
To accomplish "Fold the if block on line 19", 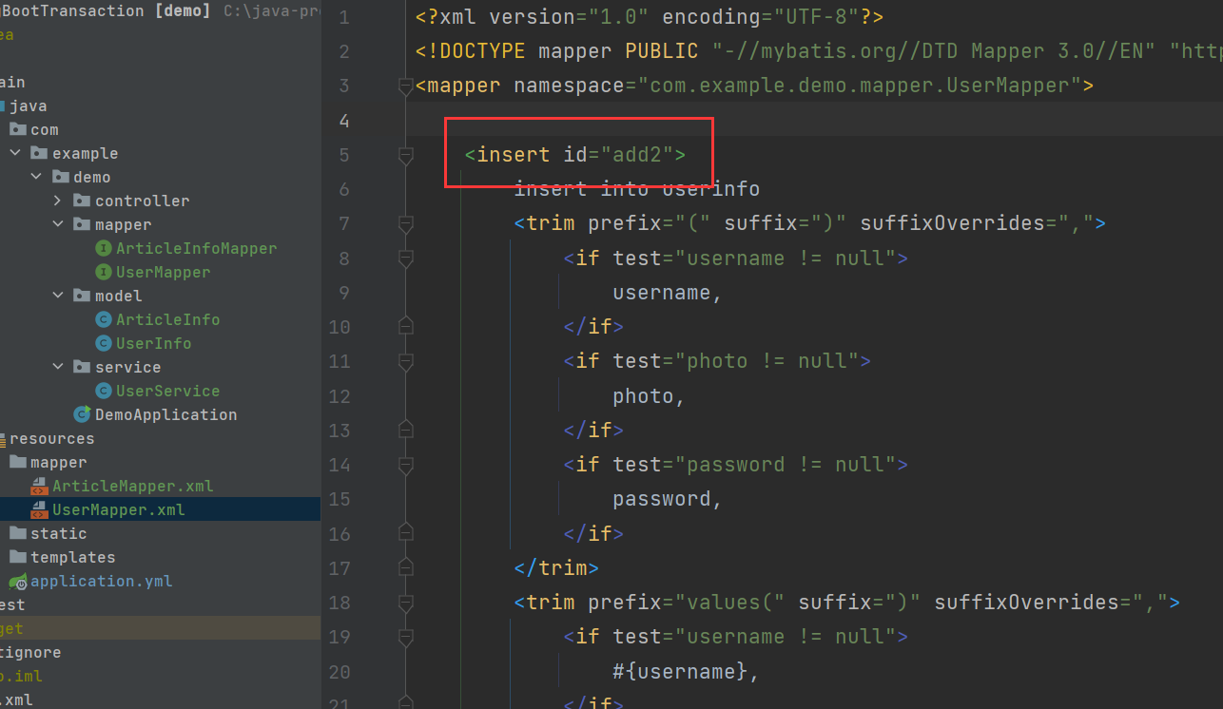I will tap(406, 637).
